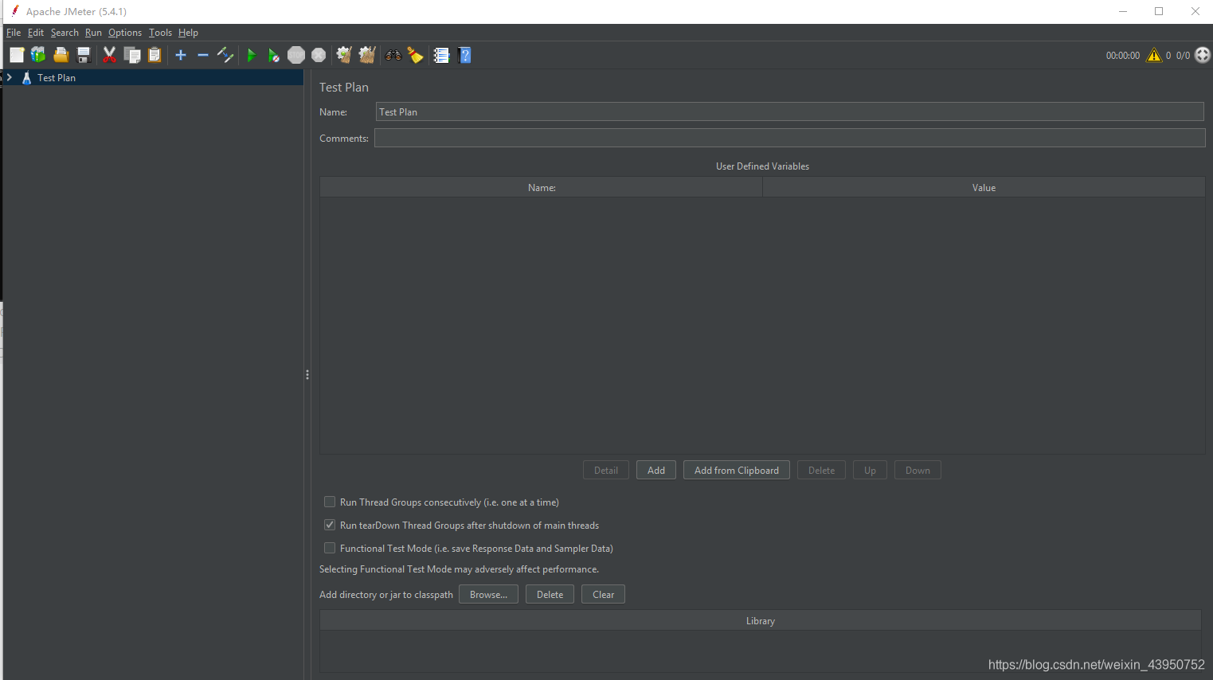Click the Test Plan flask icon in tree
The height and width of the screenshot is (680, 1213).
26,77
